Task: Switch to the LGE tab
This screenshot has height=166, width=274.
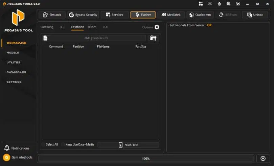Action: 62,27
